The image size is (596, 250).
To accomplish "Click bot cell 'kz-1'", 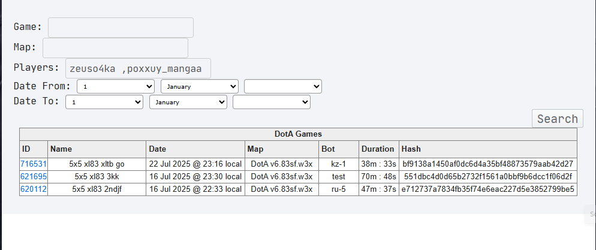I will click(x=339, y=164).
